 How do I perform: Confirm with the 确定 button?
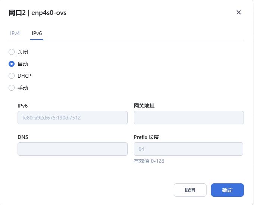(227, 190)
